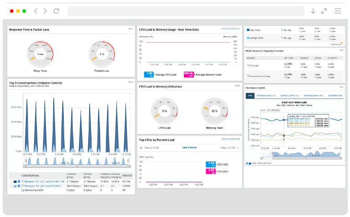
Task: Click the Remaining traffic row icon
Action: point(23,190)
